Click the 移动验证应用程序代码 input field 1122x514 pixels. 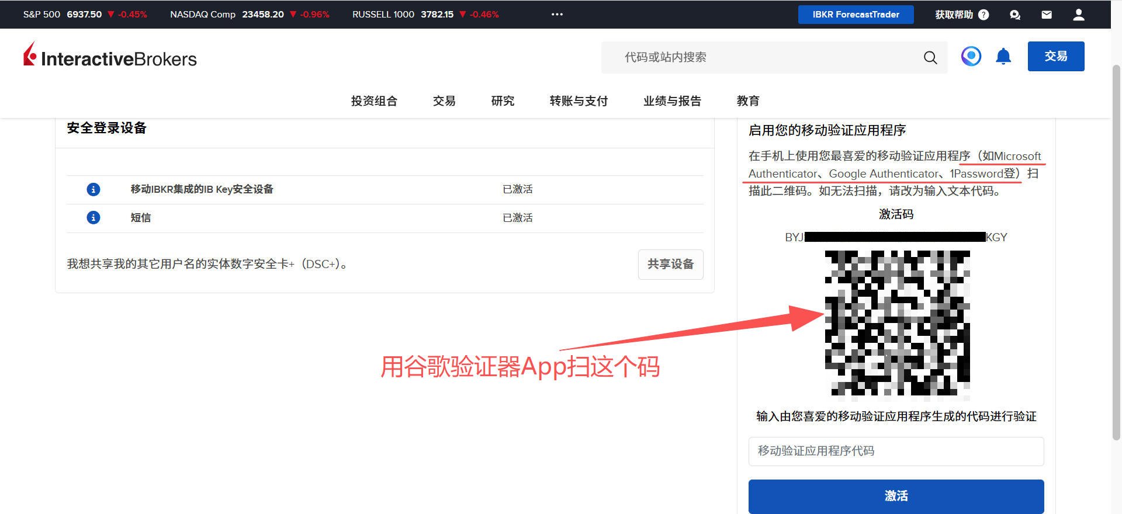coord(896,451)
